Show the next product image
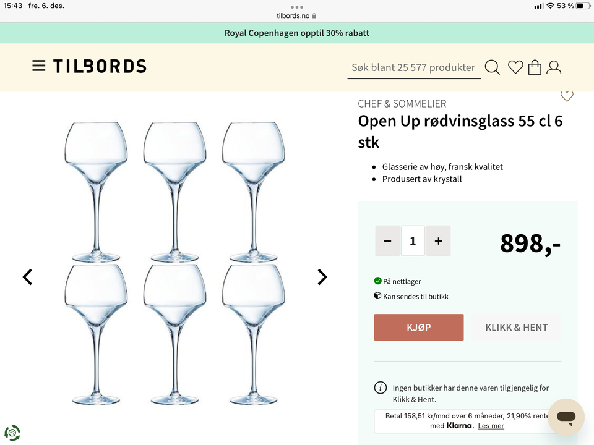 click(x=322, y=277)
